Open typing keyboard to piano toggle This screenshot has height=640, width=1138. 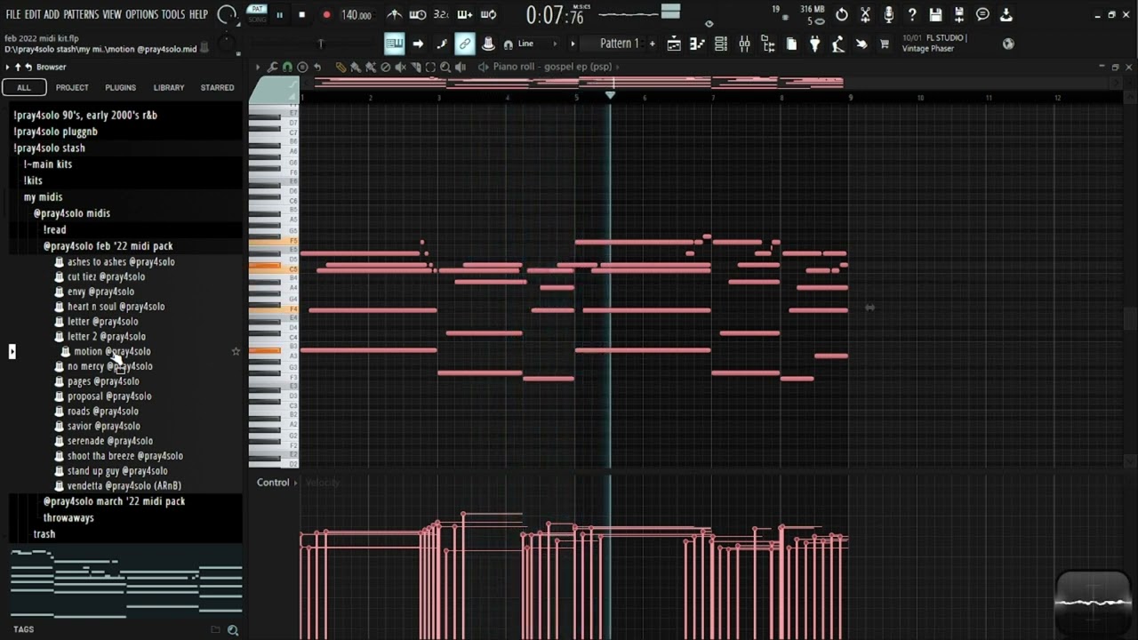click(395, 44)
